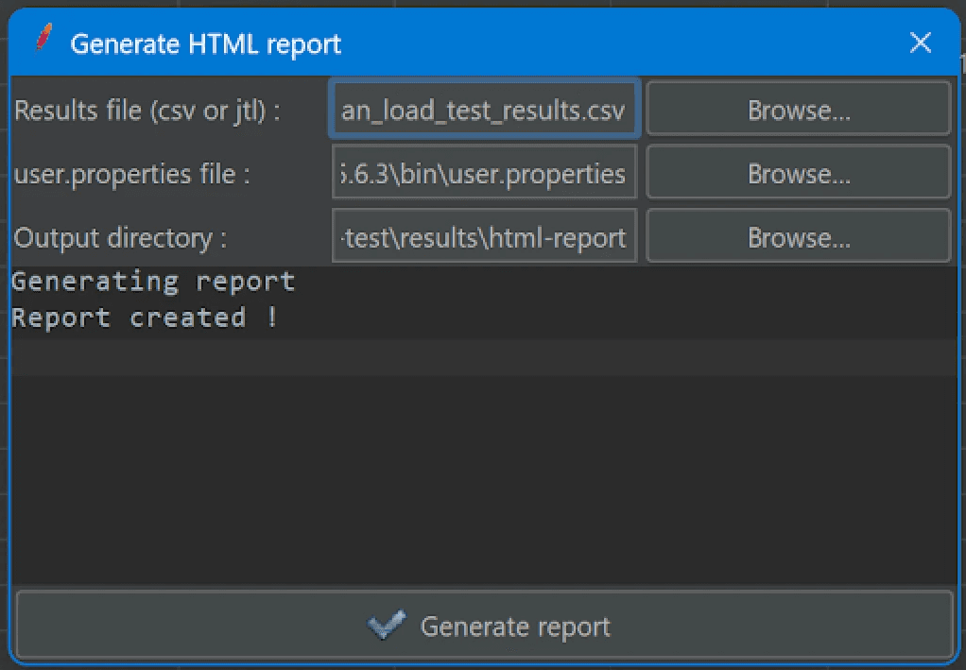Click the 'Generating report' log line

[153, 282]
